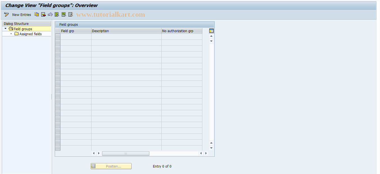
Task: Click the Field grp column header
Action: click(x=76, y=31)
